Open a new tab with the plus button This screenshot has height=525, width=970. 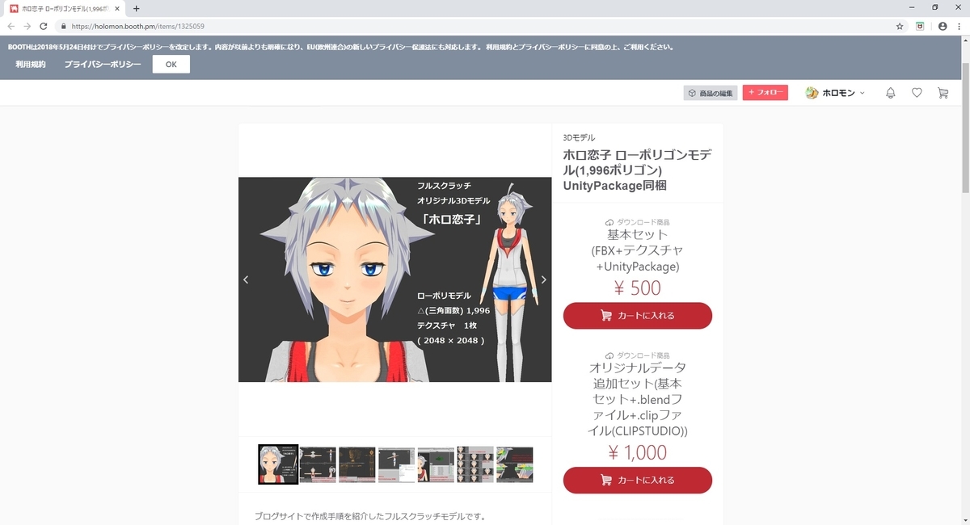[x=136, y=8]
